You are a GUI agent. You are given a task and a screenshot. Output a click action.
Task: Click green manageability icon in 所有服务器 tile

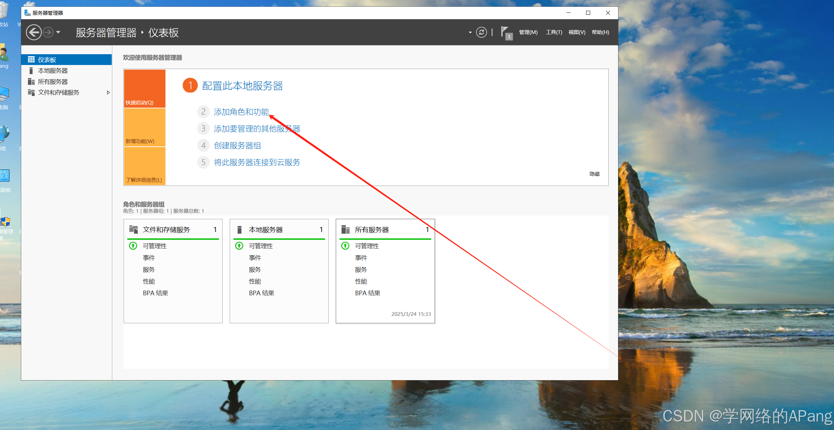345,246
